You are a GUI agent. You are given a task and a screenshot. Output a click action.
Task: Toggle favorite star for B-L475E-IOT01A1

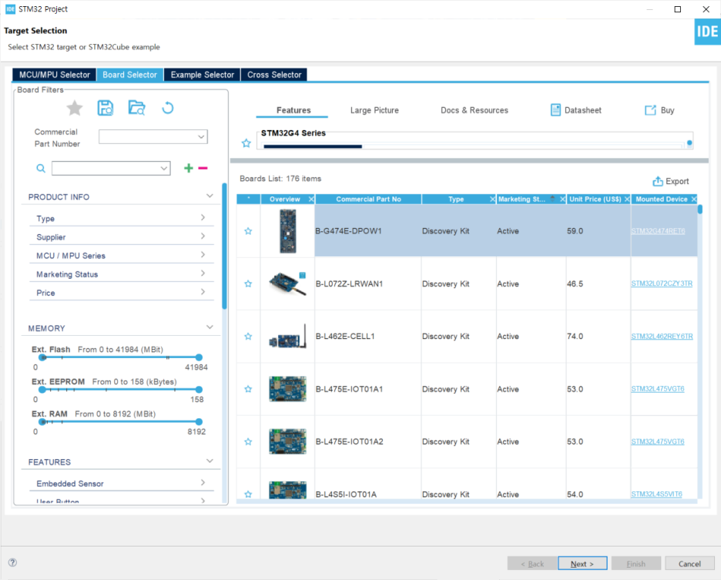(248, 389)
